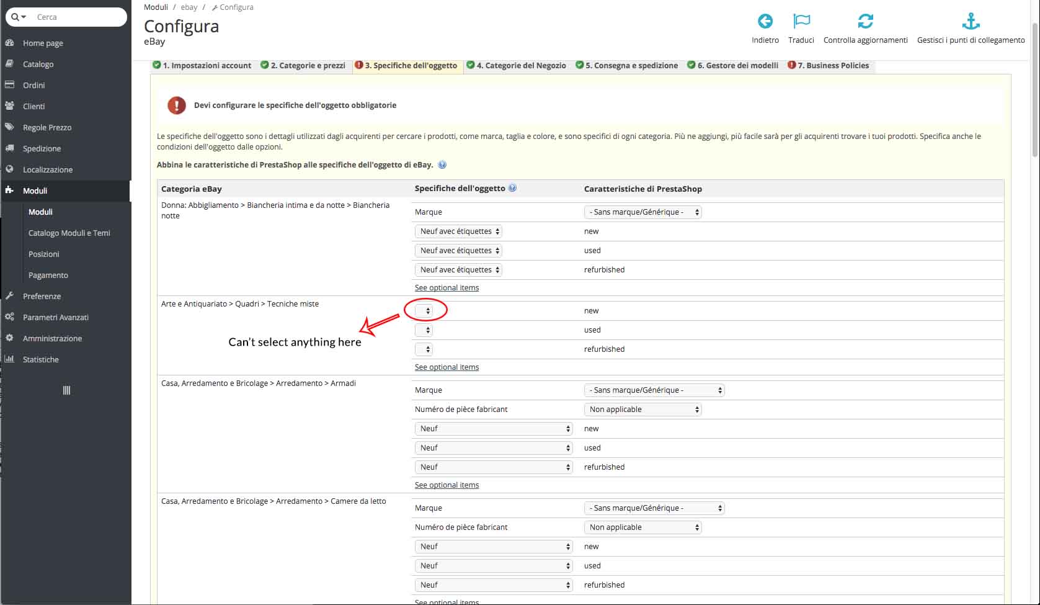Open the search magnifier dropdown
Image resolution: width=1040 pixels, height=605 pixels.
(19, 17)
